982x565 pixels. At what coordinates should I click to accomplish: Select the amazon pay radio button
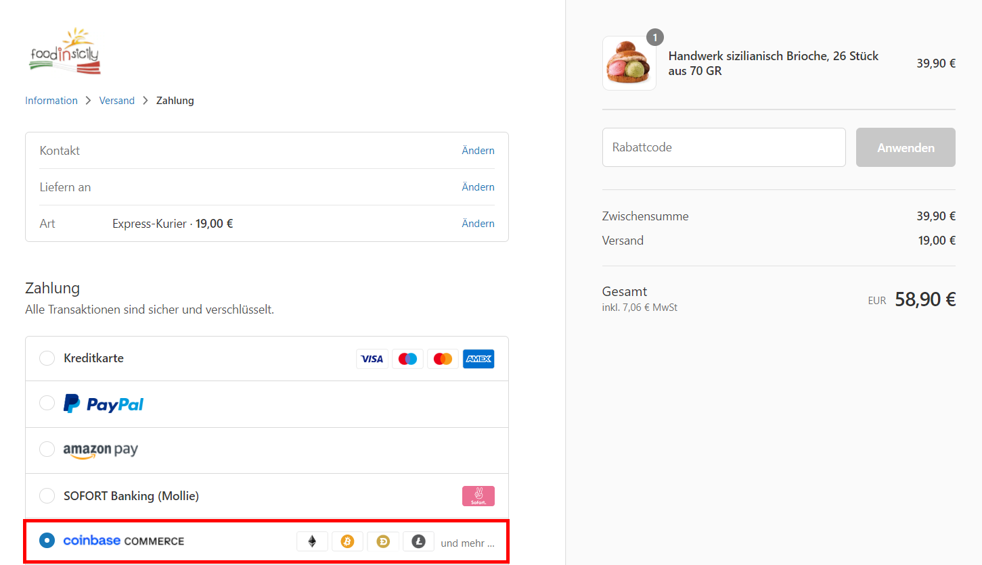[x=47, y=449]
